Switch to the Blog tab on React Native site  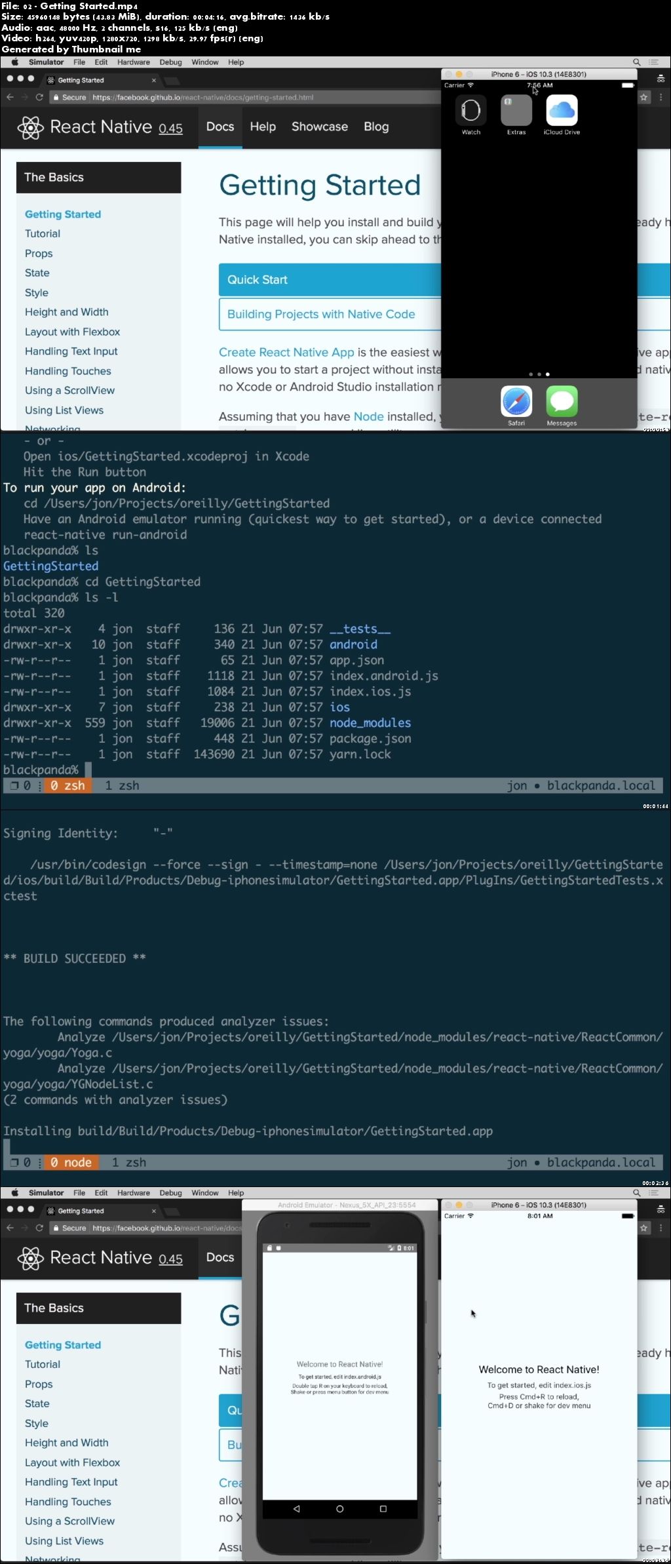376,127
